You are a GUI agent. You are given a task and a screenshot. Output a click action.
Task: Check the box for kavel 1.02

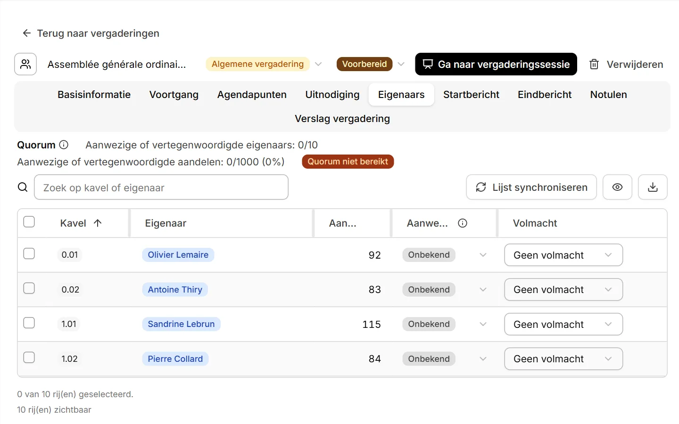tap(29, 357)
